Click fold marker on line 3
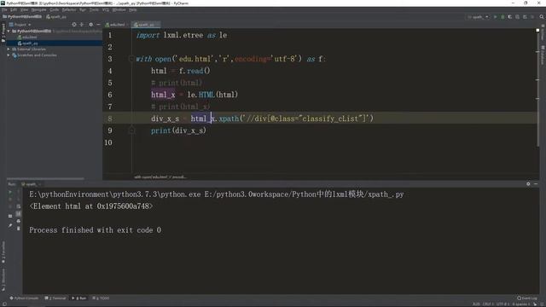Image resolution: width=546 pixels, height=307 pixels. click(131, 59)
